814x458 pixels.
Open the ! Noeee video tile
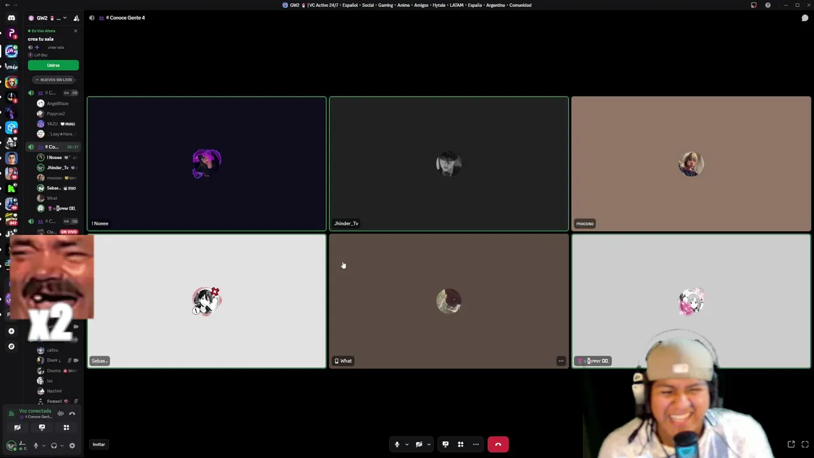(207, 163)
